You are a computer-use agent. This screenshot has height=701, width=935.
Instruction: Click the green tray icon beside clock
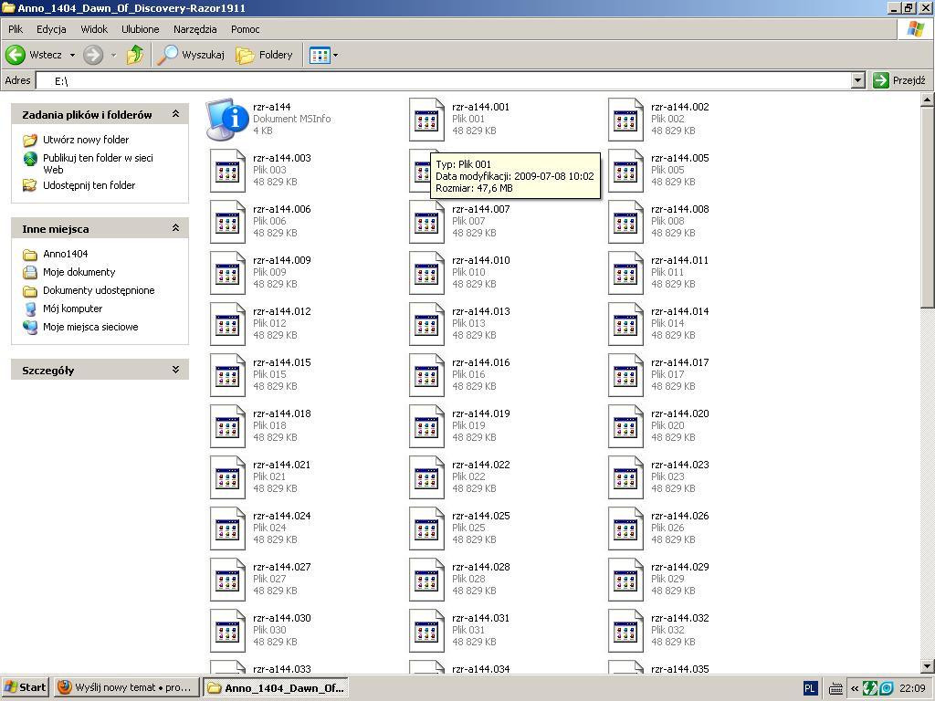[870, 688]
